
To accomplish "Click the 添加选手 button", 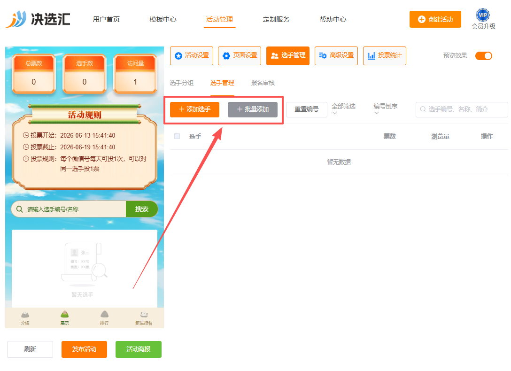I will (194, 109).
